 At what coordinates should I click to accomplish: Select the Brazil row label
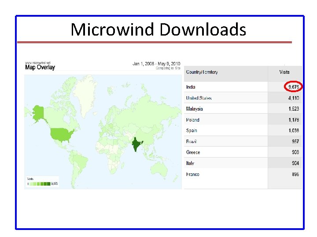[x=191, y=141]
